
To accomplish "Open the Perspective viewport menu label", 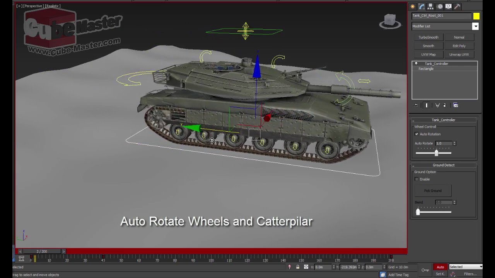I will point(33,6).
